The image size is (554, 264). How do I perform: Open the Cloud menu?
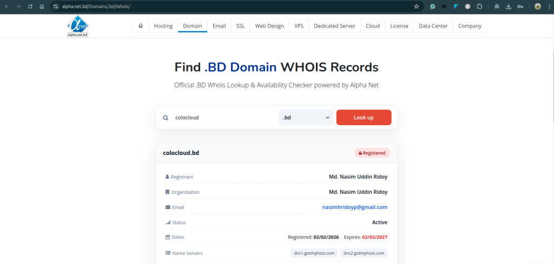click(x=373, y=26)
